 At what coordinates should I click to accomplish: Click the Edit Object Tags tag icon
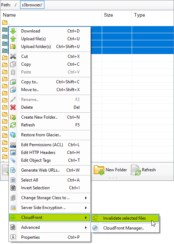(x=13, y=160)
